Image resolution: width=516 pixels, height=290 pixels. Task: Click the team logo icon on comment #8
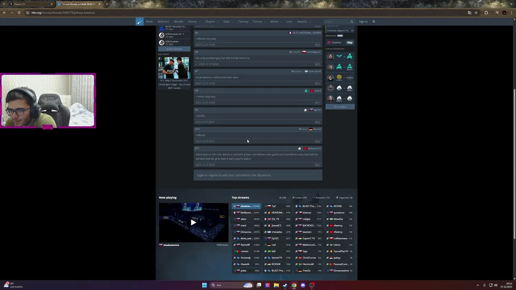click(x=306, y=91)
